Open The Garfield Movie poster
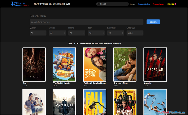The height and width of the screenshot is (115, 188). tap(64, 65)
